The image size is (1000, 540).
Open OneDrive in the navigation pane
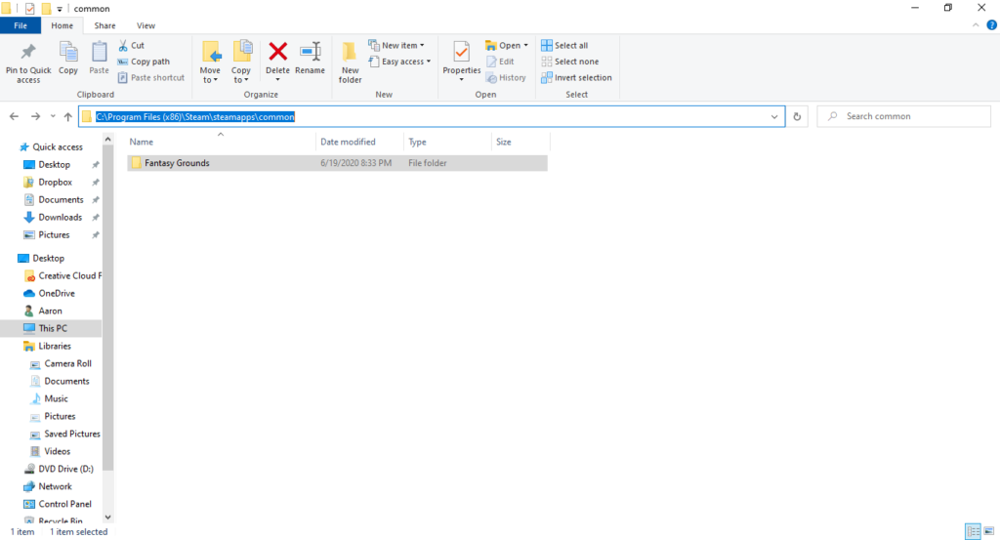(56, 293)
